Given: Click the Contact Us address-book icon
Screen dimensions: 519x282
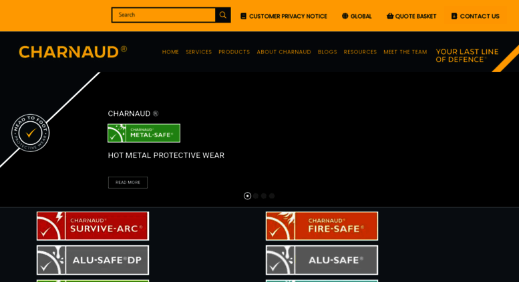Looking at the screenshot, I should [x=454, y=16].
